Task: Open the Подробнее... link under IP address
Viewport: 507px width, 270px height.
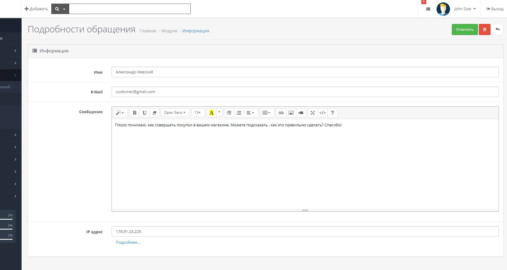Action: (128, 242)
